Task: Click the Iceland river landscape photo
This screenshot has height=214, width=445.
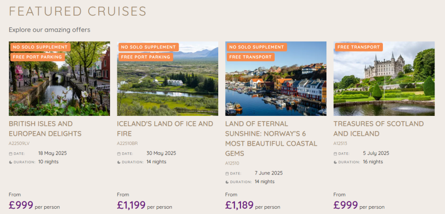Action: pos(167,79)
